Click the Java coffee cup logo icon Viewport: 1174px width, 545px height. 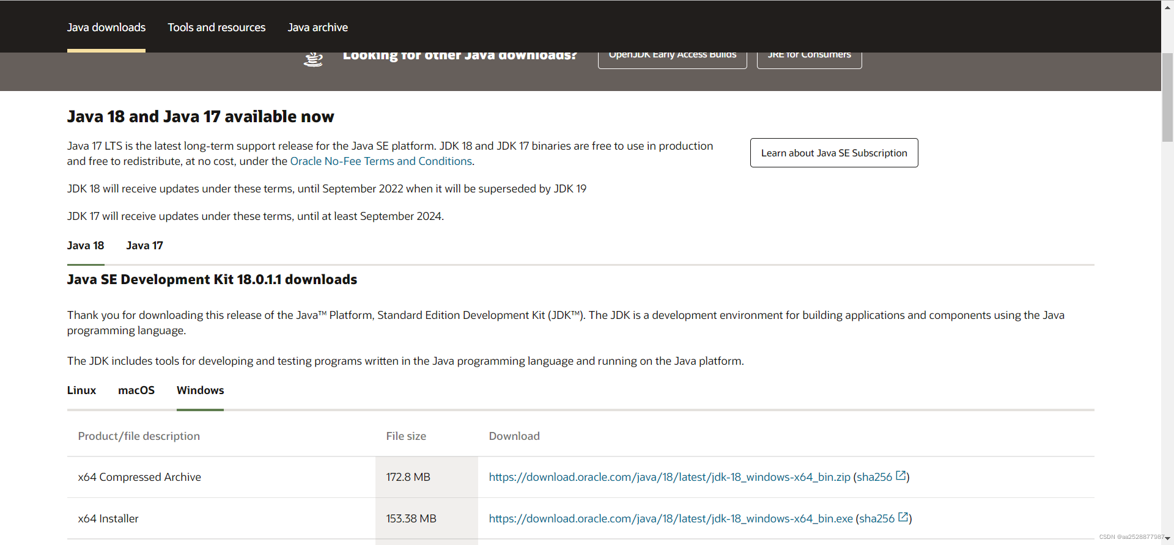313,60
